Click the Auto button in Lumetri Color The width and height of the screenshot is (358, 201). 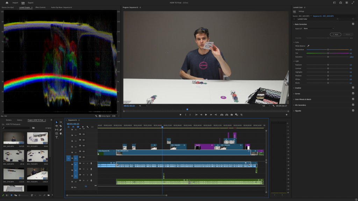(335, 34)
